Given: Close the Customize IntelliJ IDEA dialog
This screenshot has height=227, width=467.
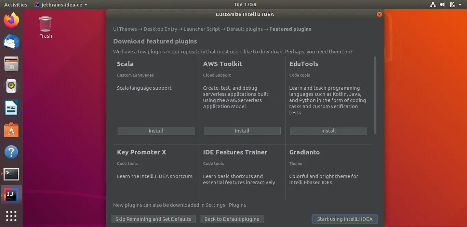Looking at the screenshot, I should point(379,14).
